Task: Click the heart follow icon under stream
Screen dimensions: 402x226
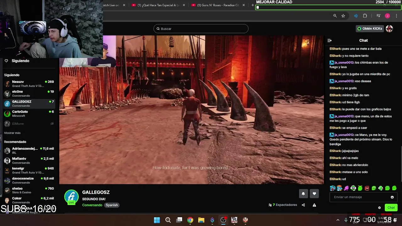Action: 314,194
